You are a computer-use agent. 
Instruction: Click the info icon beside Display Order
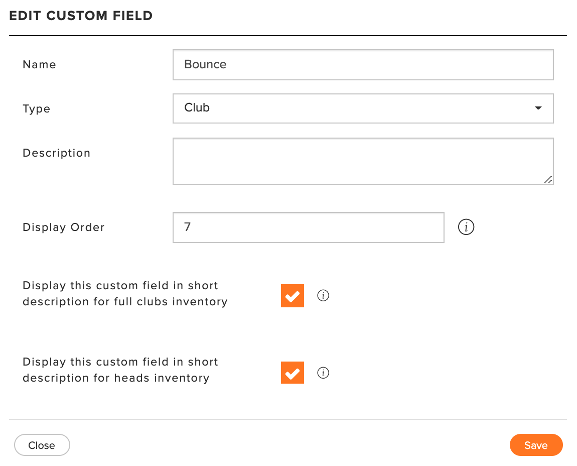[x=466, y=227]
